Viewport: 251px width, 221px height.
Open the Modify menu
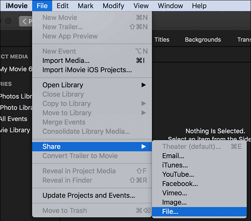pos(113,6)
